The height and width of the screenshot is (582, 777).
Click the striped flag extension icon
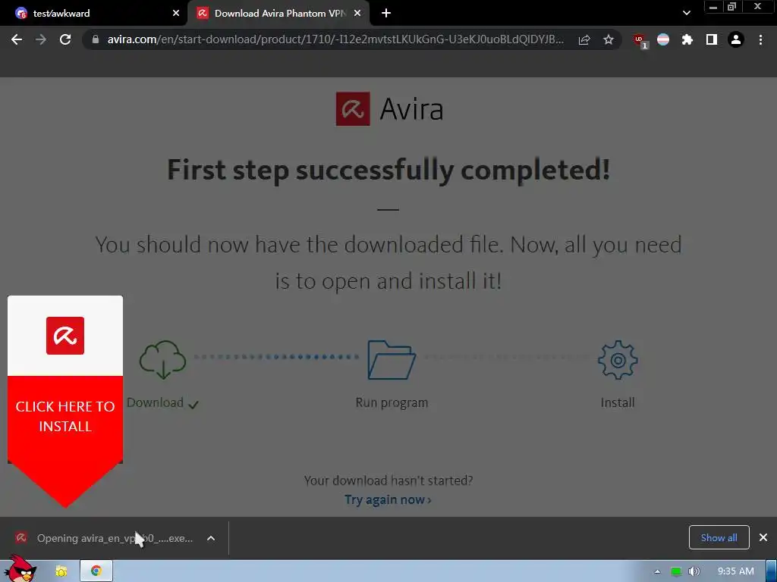[663, 39]
